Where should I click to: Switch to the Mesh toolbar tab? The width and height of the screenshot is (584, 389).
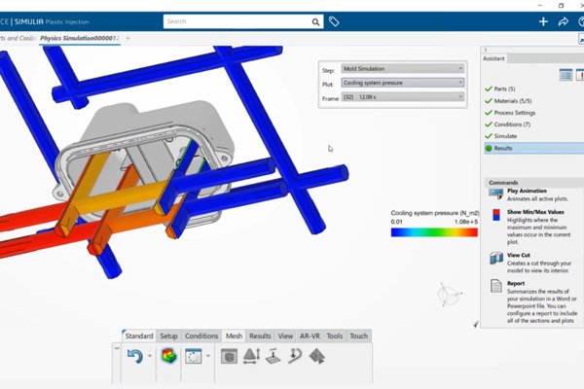coord(234,336)
